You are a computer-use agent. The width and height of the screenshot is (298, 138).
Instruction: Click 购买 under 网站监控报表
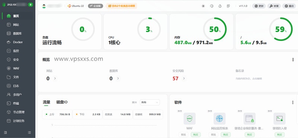[x=226, y=135]
